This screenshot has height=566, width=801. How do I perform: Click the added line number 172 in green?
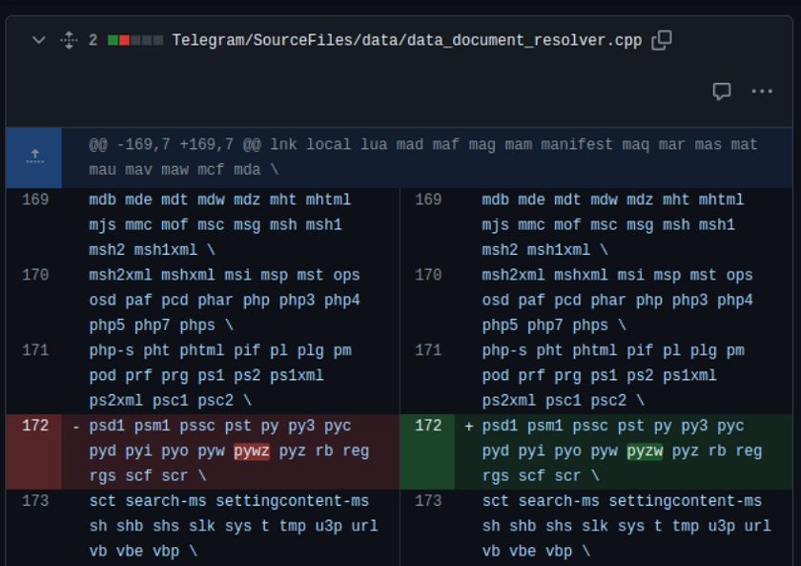point(428,426)
